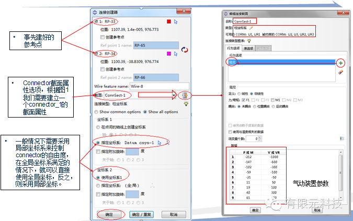Toggle F1 force component checkbox

click(243, 100)
